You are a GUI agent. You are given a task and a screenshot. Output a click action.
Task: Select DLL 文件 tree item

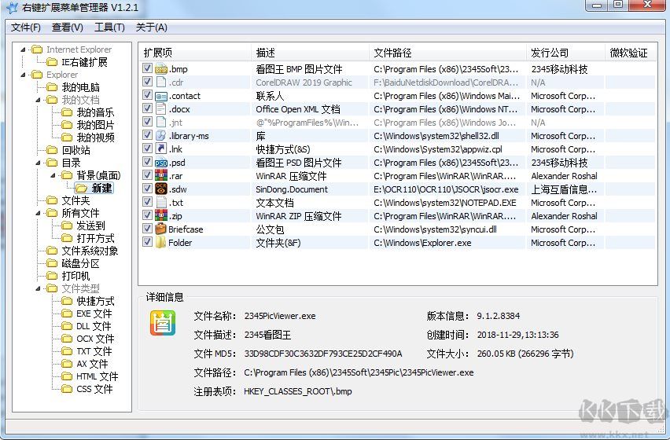tap(94, 327)
